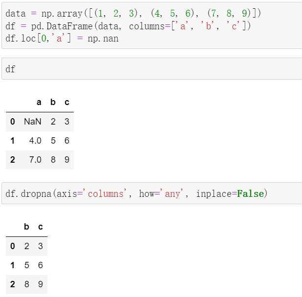Focus the code cell containing only df

(152, 69)
